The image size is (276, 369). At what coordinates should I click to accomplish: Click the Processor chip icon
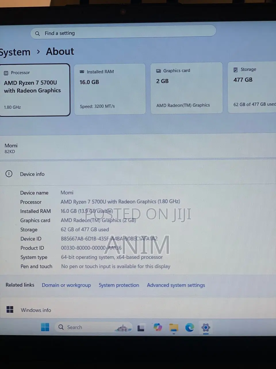(6, 73)
